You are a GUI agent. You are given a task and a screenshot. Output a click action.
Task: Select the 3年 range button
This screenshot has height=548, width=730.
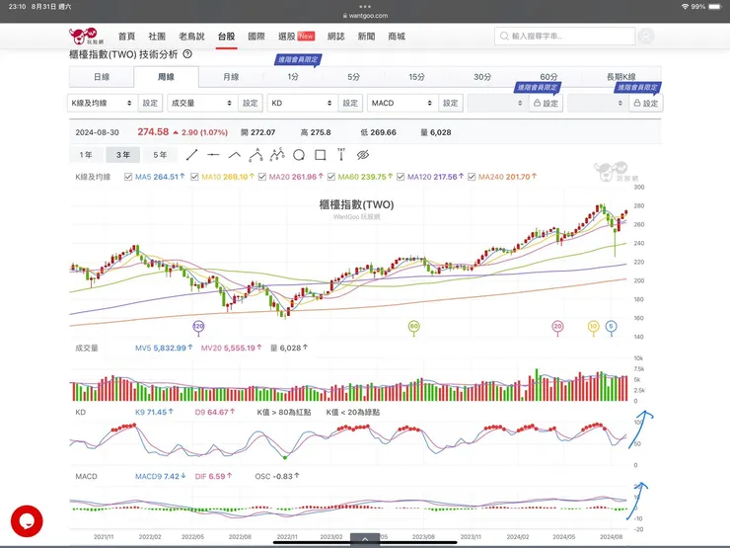[x=123, y=155]
